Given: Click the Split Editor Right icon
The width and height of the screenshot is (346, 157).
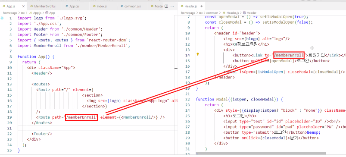Looking at the screenshot, I should (x=167, y=6).
